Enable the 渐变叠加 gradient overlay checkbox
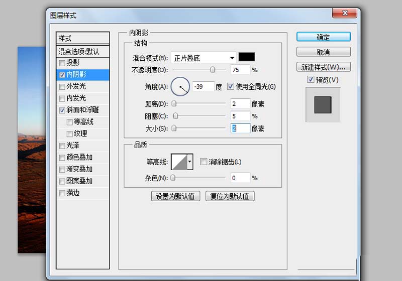Viewport: 402px width, 281px height. (x=62, y=170)
